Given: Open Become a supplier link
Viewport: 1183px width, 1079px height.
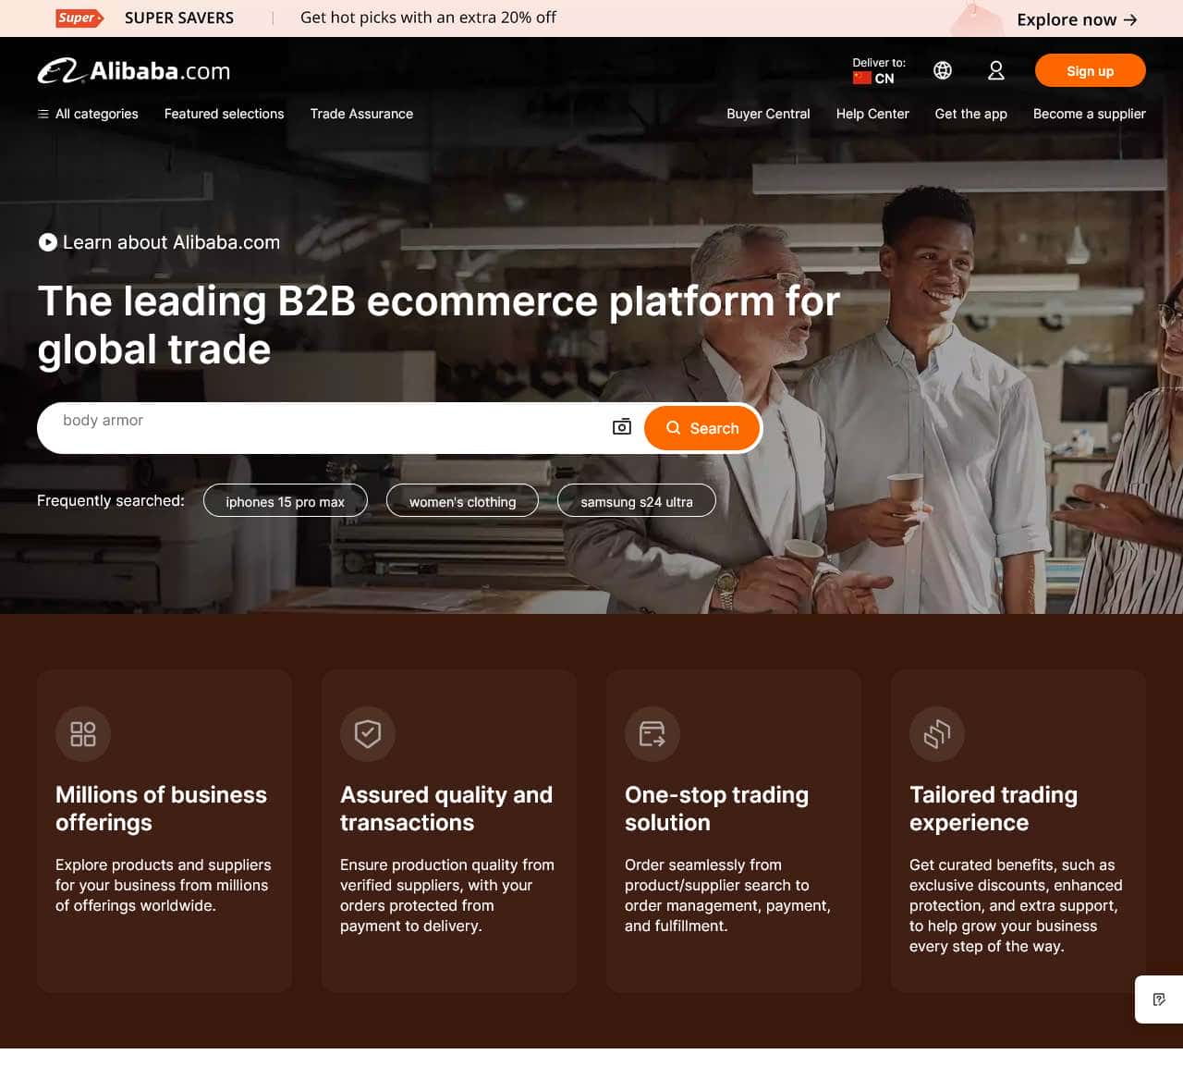Looking at the screenshot, I should (1090, 114).
